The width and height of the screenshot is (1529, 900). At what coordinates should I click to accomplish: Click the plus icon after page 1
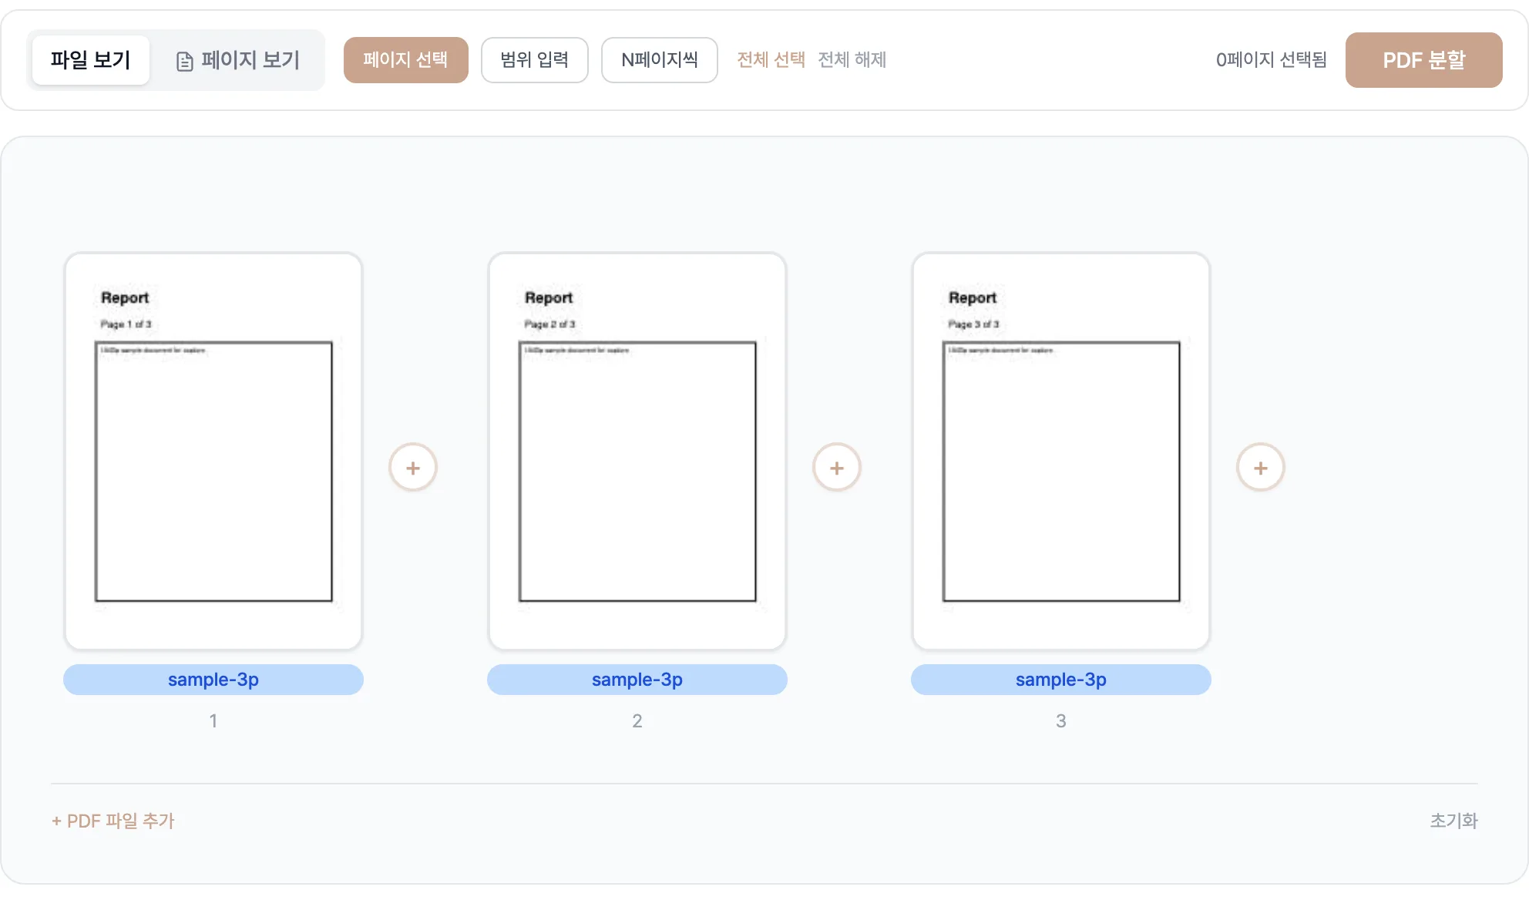[x=413, y=468]
